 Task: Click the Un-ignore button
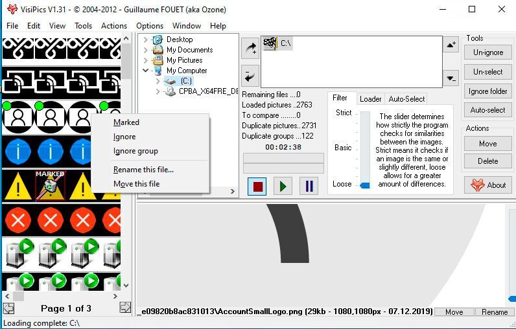pos(488,52)
